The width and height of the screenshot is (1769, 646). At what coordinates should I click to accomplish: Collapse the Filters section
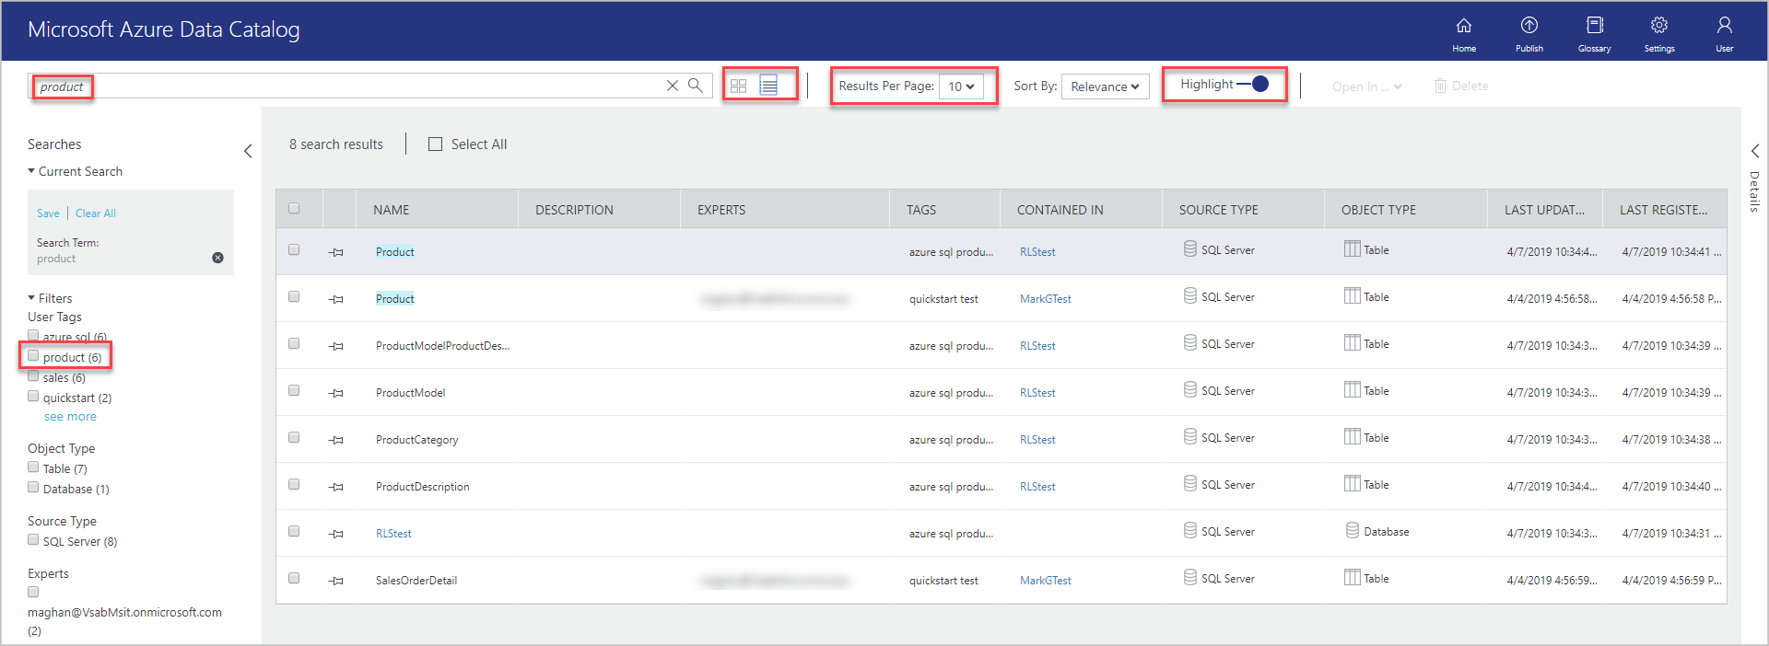pyautogui.click(x=31, y=297)
